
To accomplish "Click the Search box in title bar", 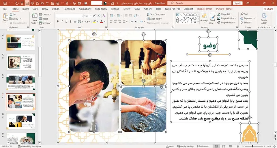I will [x=199, y=3].
